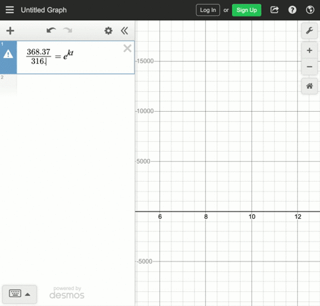The height and width of the screenshot is (306, 320).
Task: Collapse the expression list panel
Action: coord(125,31)
